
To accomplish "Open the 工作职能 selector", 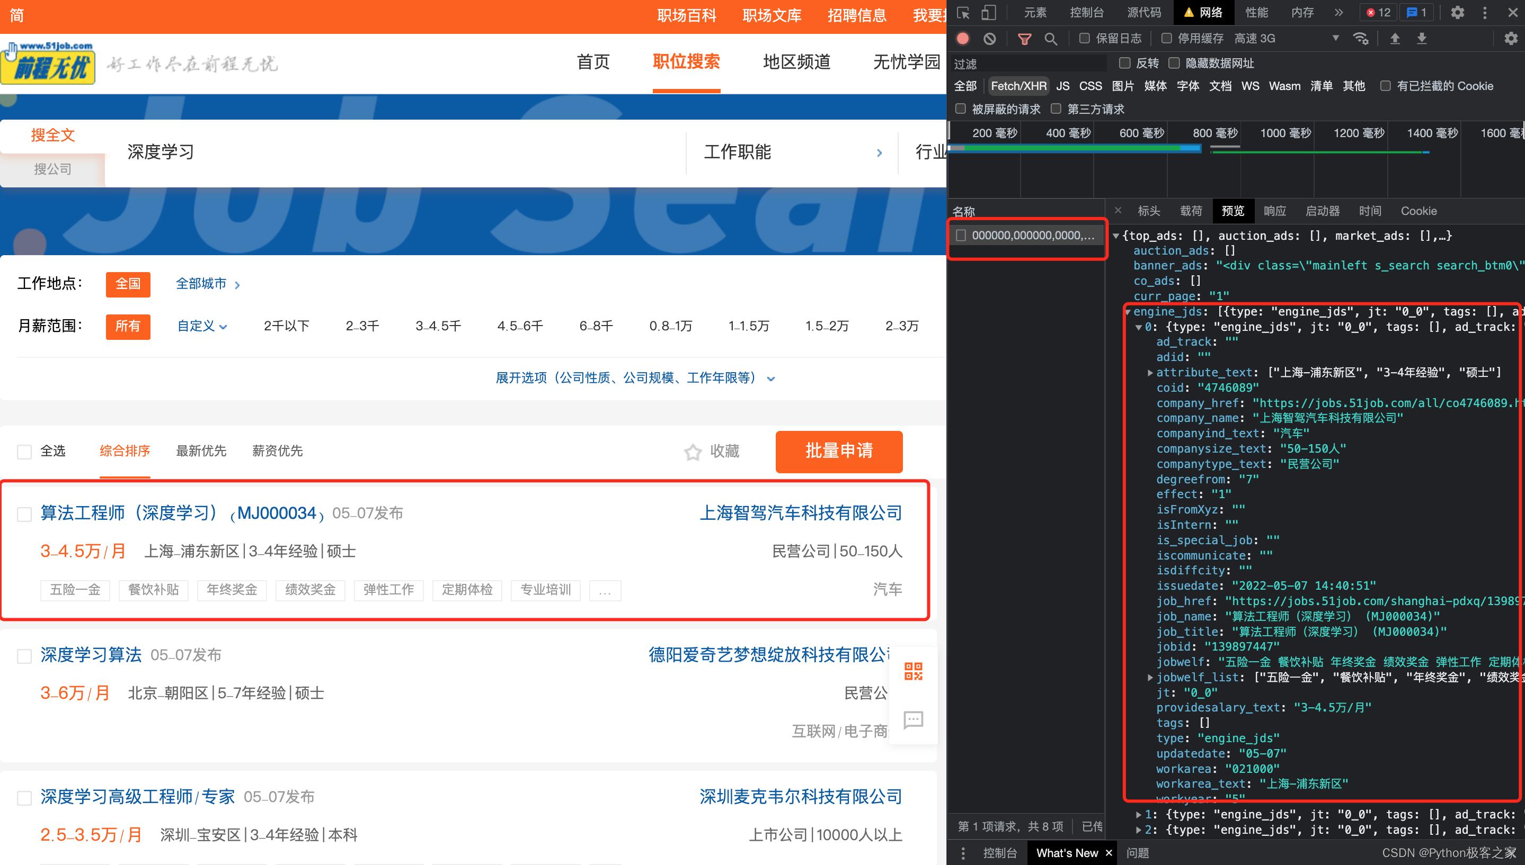I will pos(793,152).
